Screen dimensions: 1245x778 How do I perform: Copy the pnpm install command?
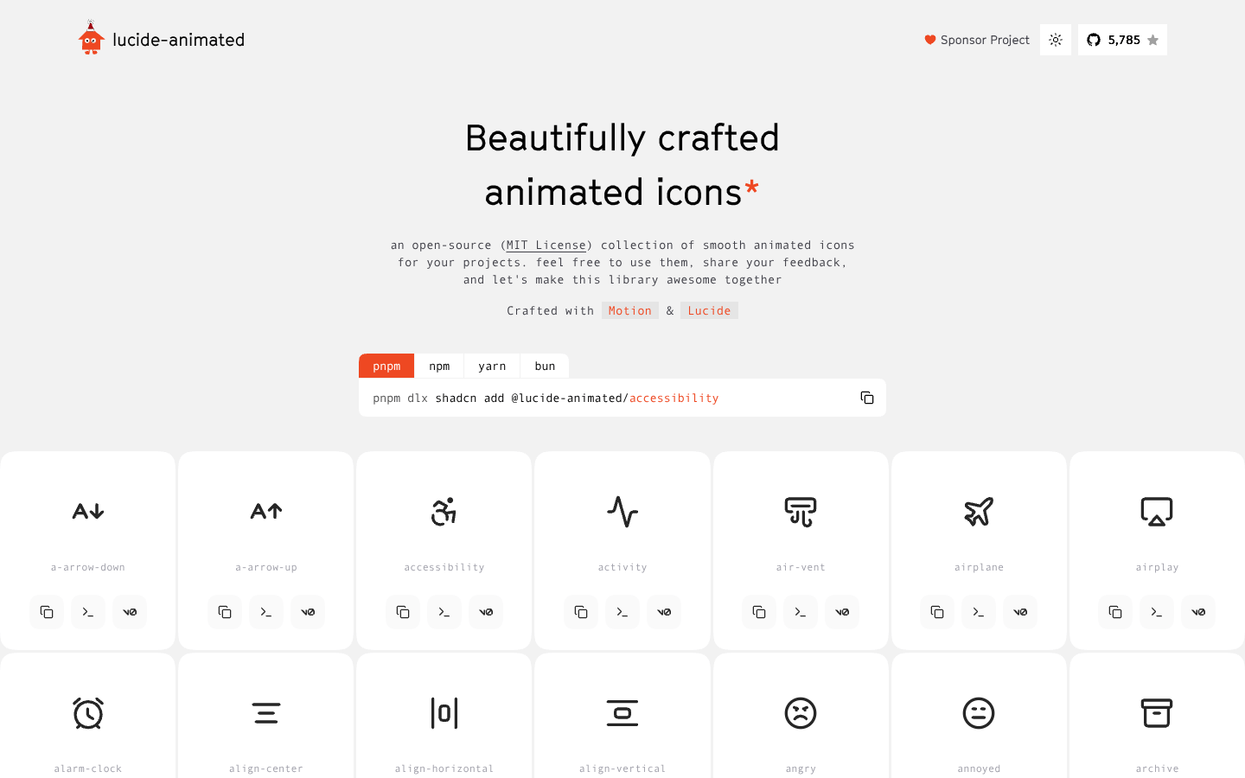pyautogui.click(x=866, y=398)
